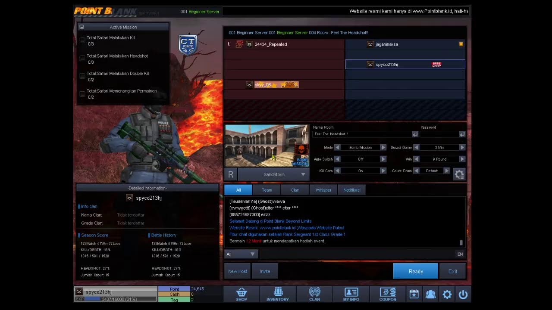Select player jaganmaksa in the slot list
The image size is (552, 310).
405,44
